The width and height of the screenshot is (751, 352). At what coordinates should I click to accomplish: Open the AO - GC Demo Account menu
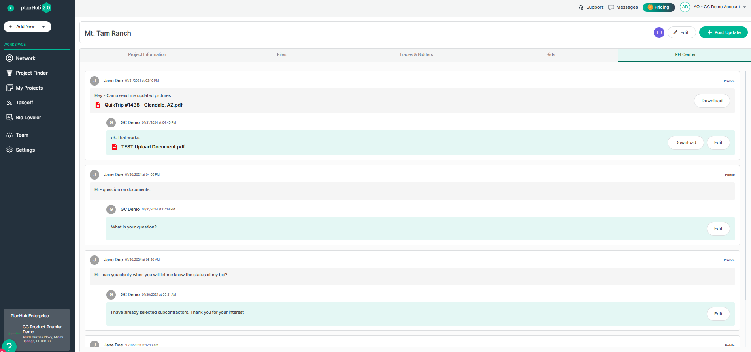pyautogui.click(x=720, y=7)
